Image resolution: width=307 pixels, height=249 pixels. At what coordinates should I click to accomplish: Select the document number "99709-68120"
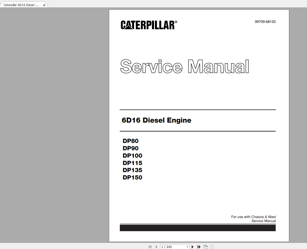click(265, 22)
